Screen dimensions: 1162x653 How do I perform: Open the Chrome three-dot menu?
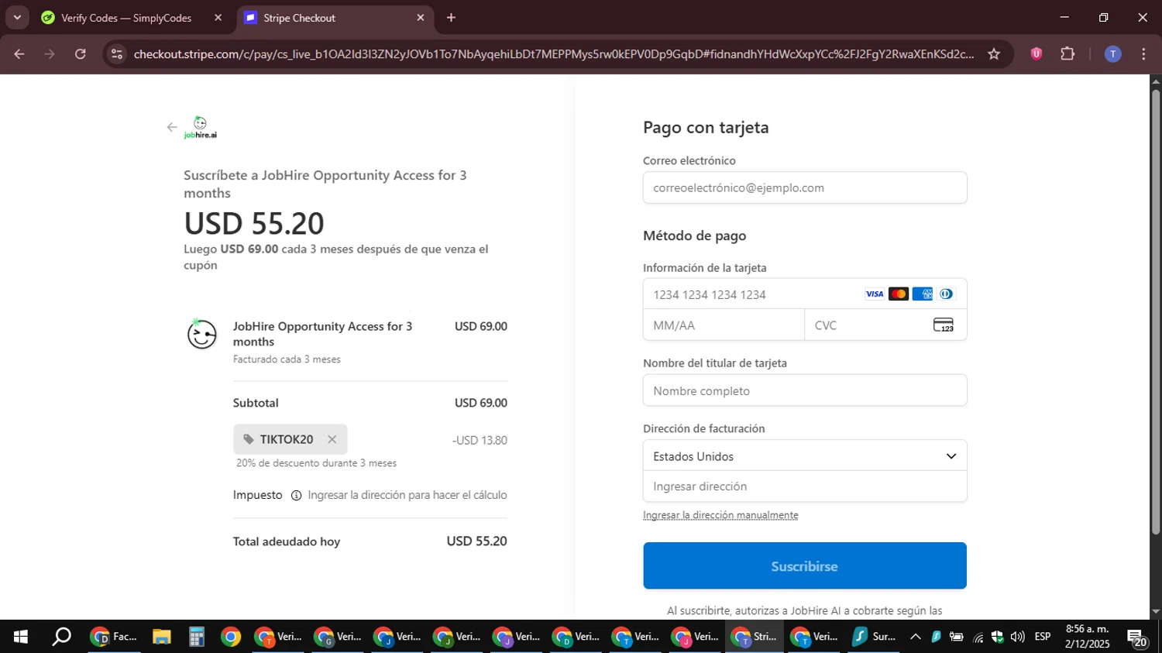[1143, 53]
